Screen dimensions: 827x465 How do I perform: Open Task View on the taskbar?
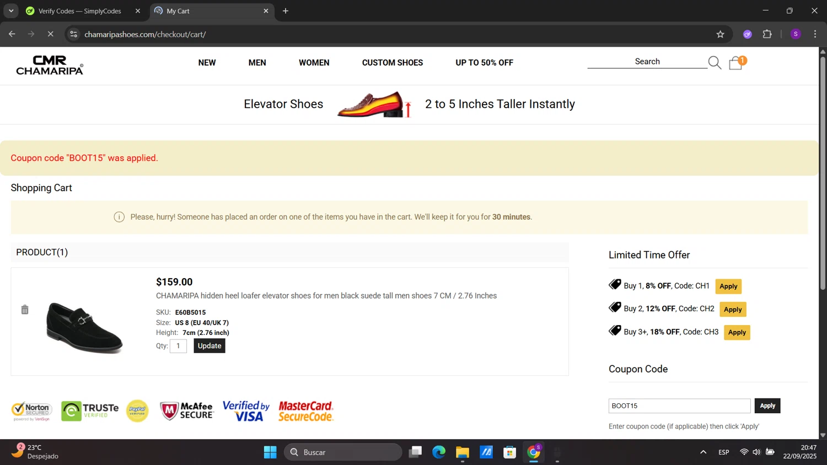pyautogui.click(x=415, y=452)
